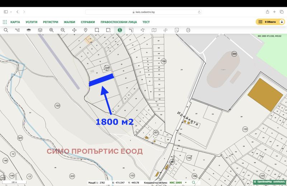The width and height of the screenshot is (287, 186).
Task: Open the КАРТА menu item
Action: 15,22
